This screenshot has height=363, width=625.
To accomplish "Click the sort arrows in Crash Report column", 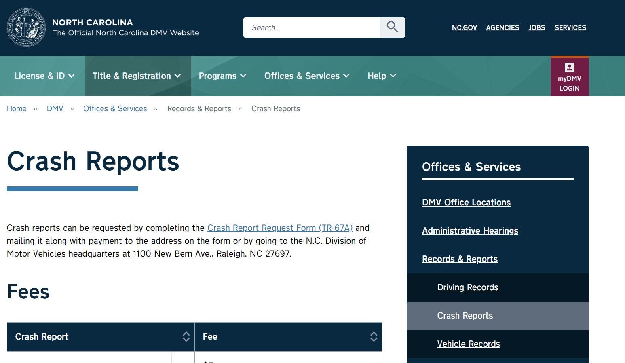I will [x=186, y=337].
